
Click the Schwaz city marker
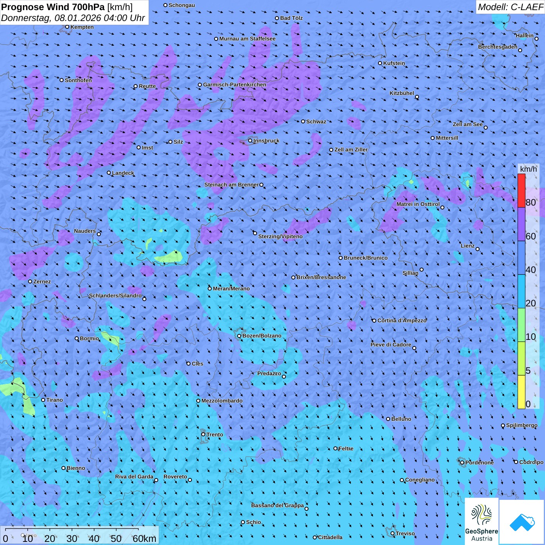click(303, 121)
